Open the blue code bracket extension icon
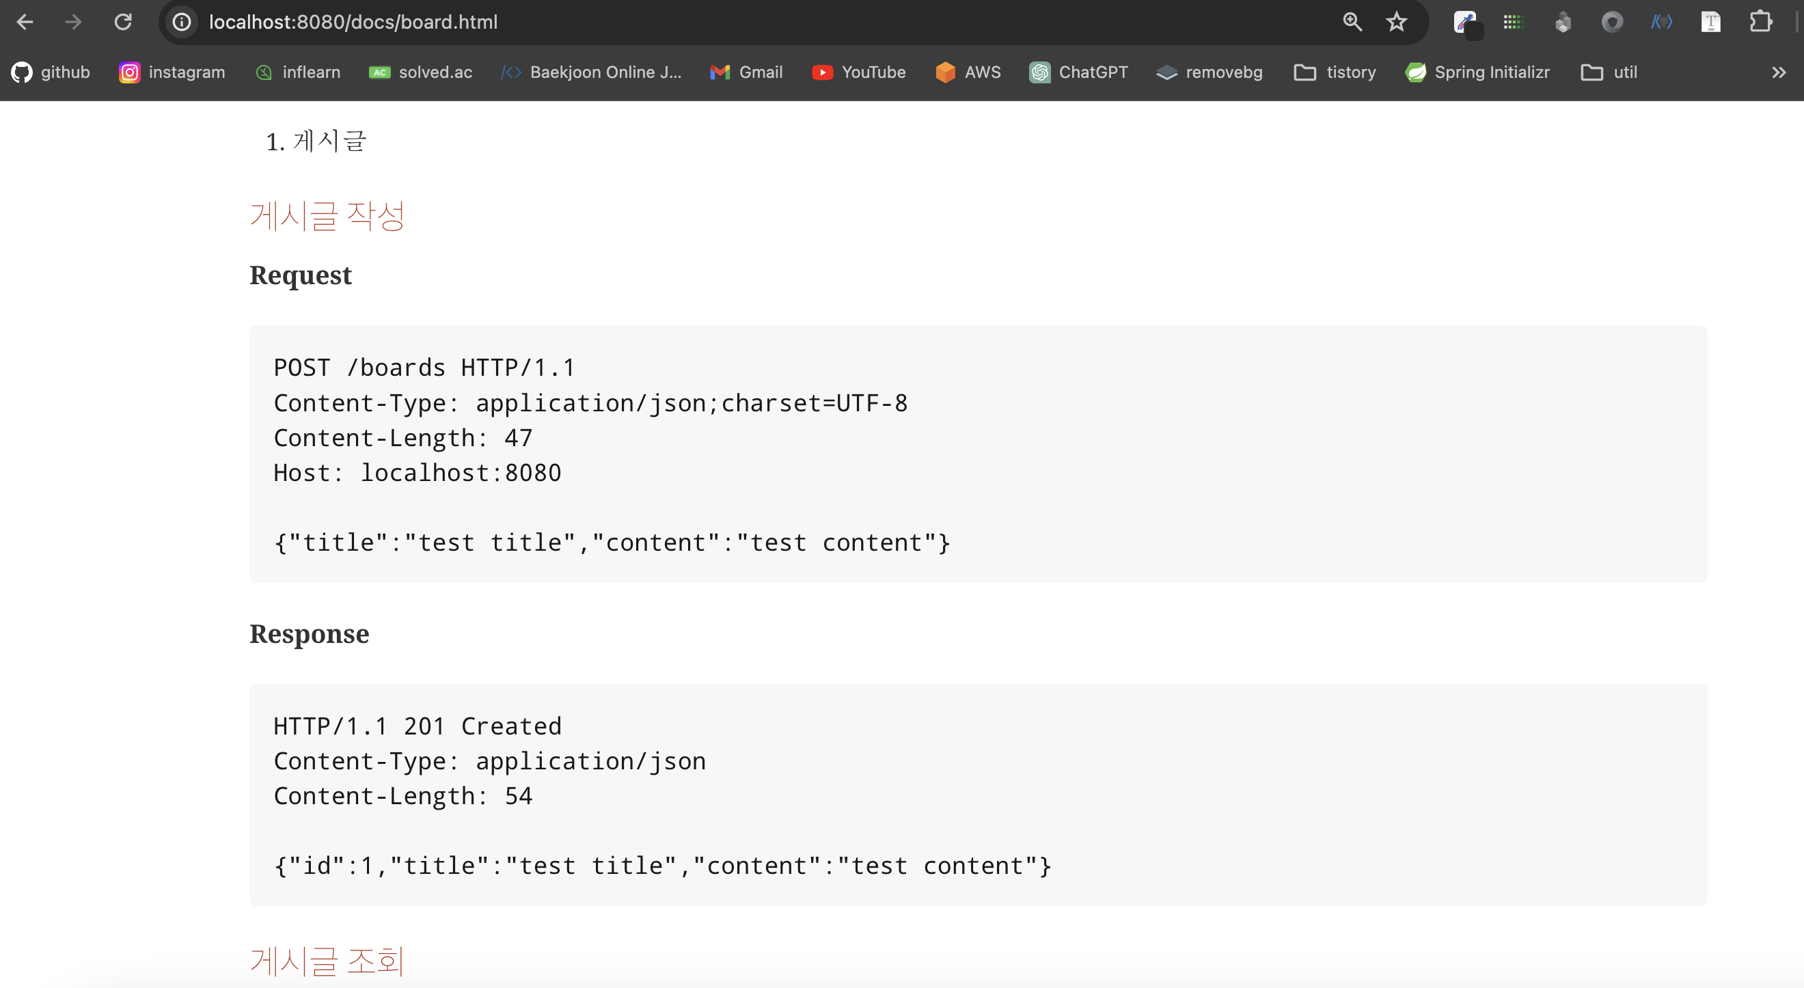This screenshot has width=1804, height=988. (1662, 22)
